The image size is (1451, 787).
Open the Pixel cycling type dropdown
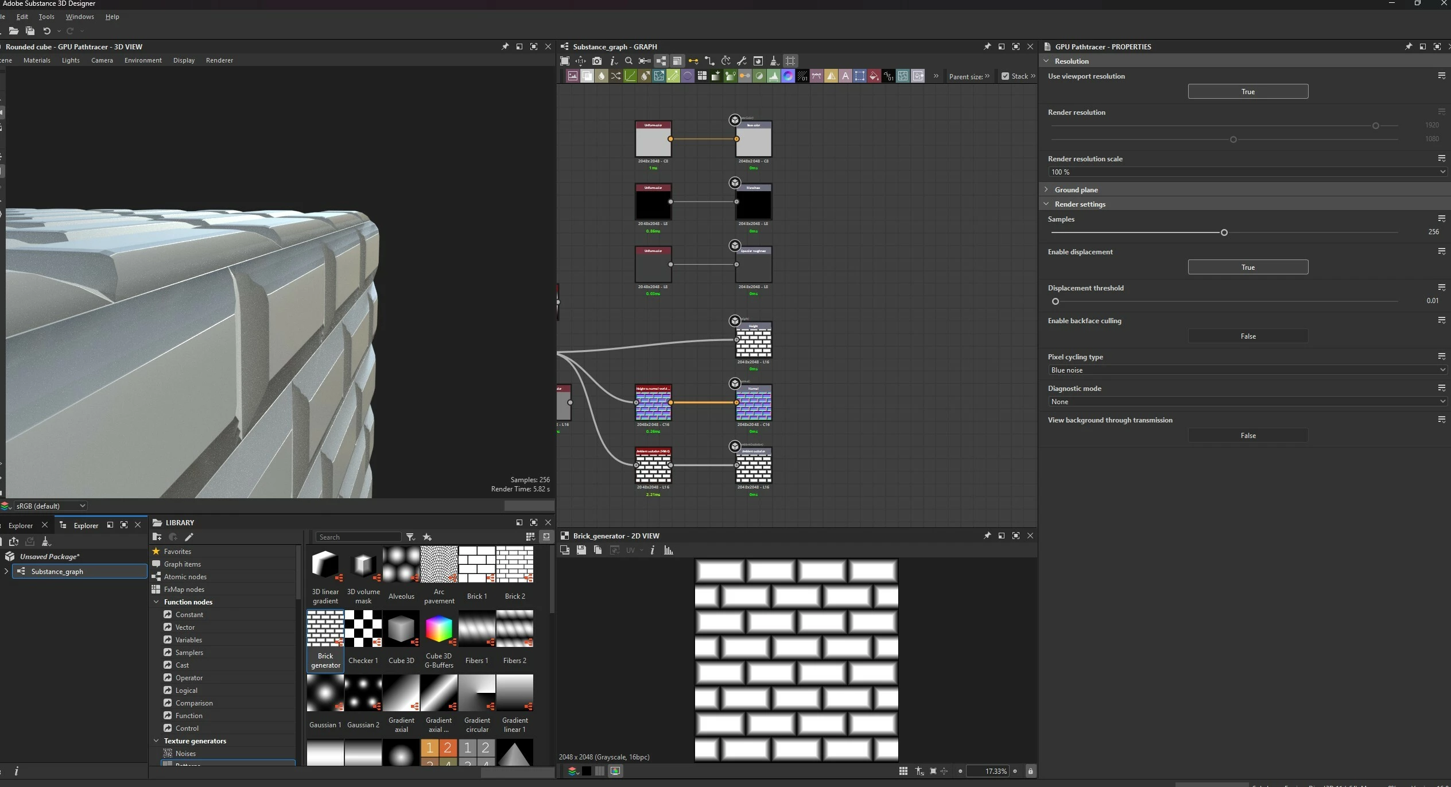(x=1248, y=370)
